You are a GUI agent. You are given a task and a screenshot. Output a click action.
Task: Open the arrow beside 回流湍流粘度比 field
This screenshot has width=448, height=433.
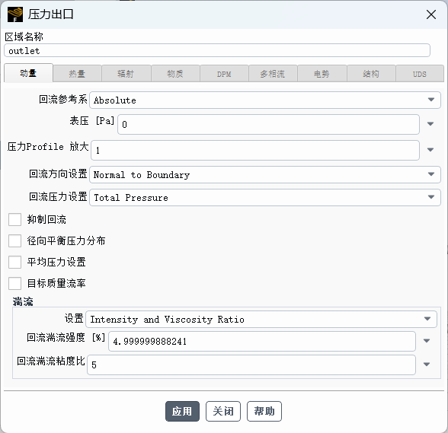[427, 365]
